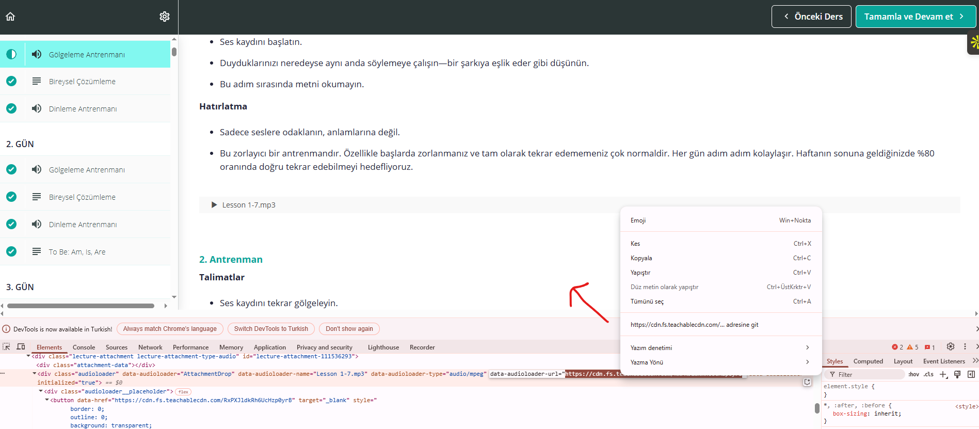The image size is (979, 429).
Task: Click the home icon in the top bar
Action: click(10, 17)
